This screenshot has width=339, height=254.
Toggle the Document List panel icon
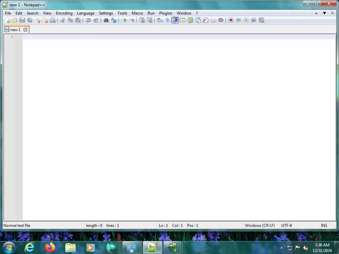pos(198,20)
